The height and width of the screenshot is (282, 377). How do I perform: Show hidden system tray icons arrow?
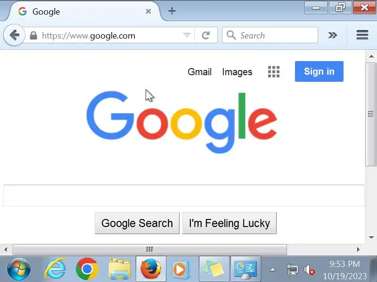coord(272,269)
